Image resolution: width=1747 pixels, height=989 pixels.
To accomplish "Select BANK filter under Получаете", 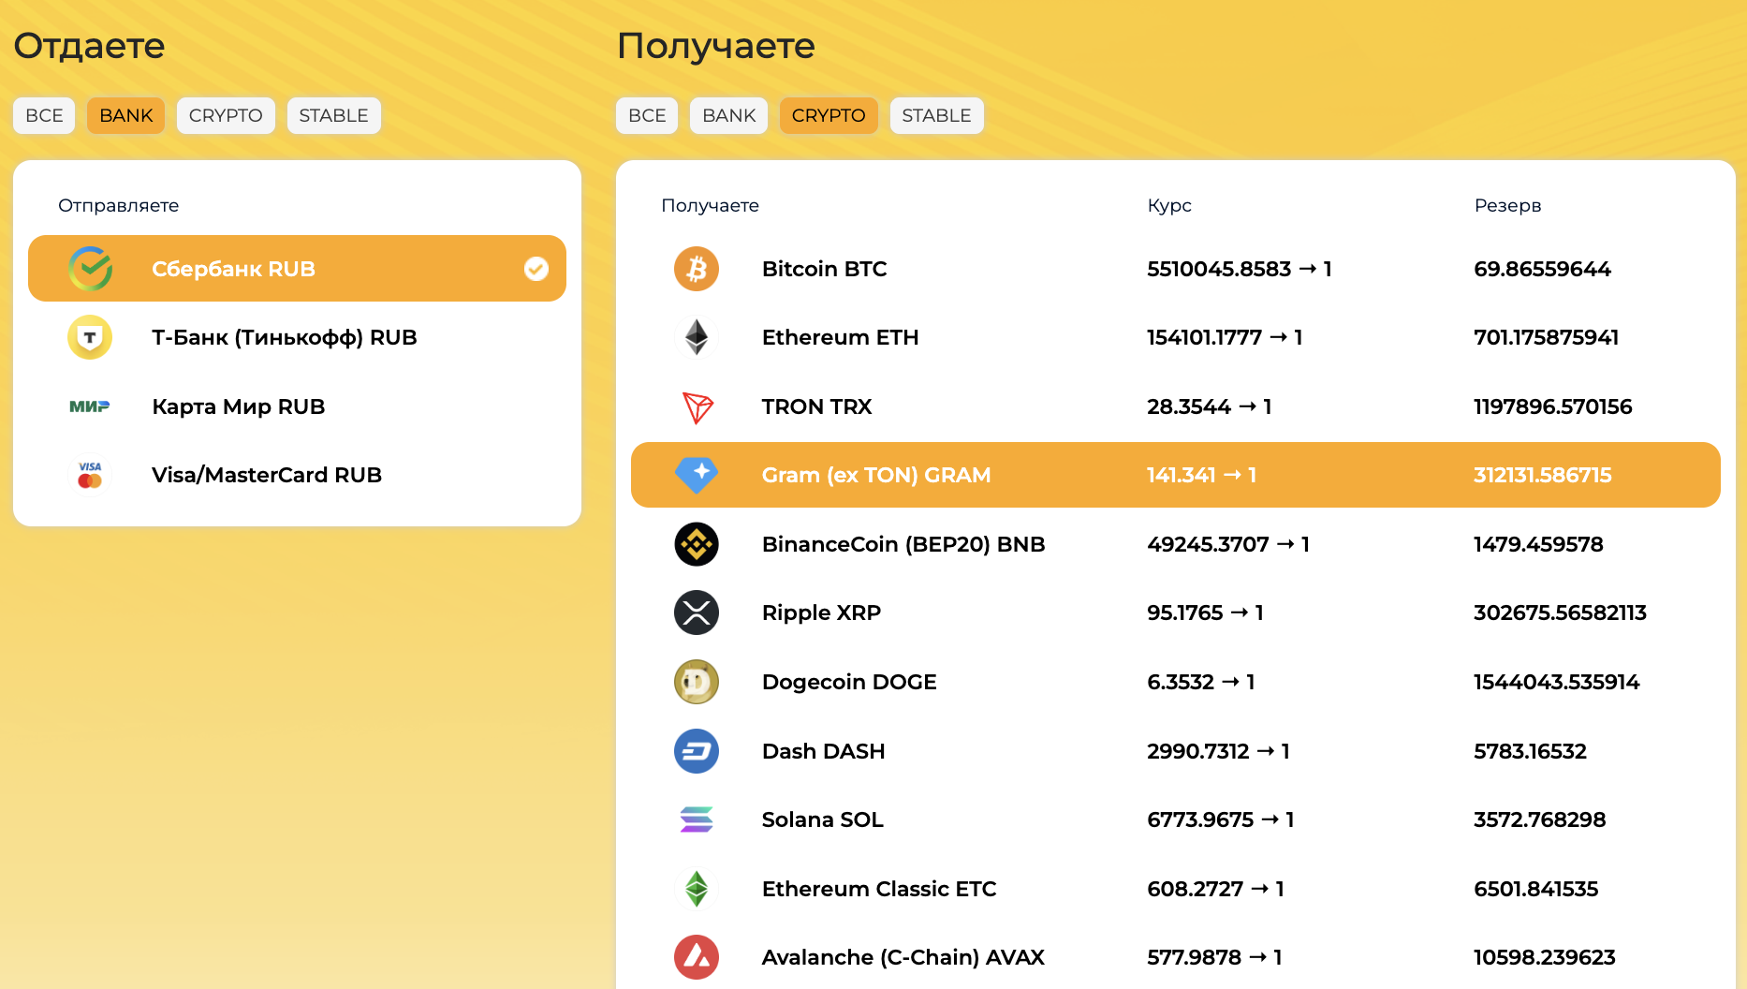I will point(729,115).
